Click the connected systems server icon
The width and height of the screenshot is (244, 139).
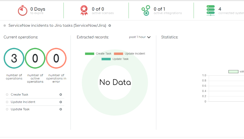(x=210, y=10)
